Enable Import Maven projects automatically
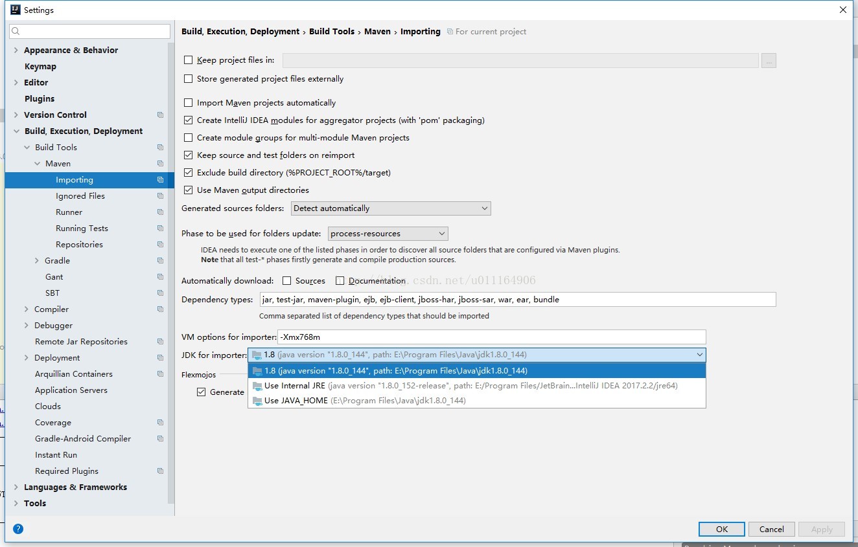 (x=189, y=103)
